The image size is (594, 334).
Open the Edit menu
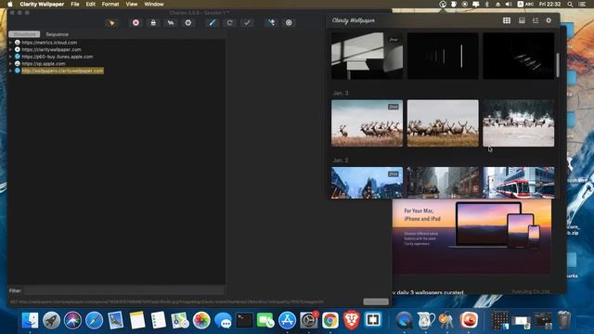coord(91,4)
